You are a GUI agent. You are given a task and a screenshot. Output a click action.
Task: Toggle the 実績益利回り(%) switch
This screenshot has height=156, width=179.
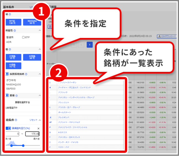click(8, 128)
